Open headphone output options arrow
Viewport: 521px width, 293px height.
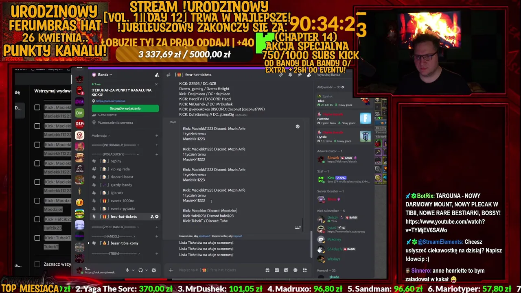146,270
